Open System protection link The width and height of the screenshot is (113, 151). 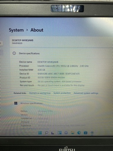coord(62,93)
